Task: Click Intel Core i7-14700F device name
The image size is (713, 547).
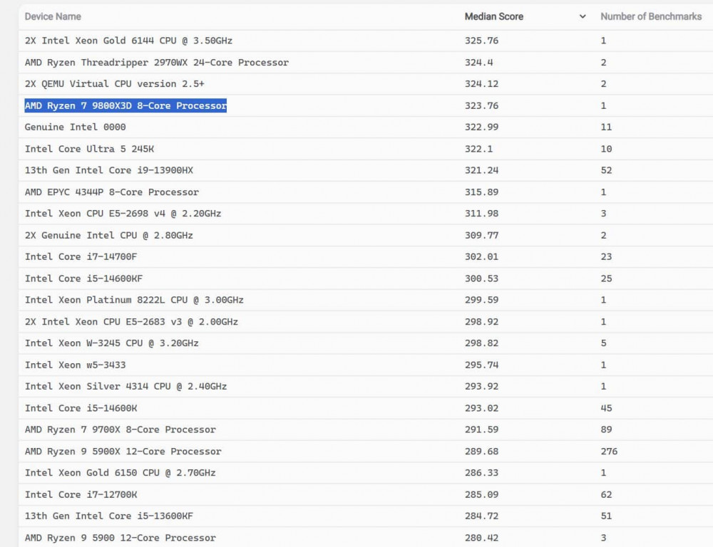Action: [x=81, y=256]
